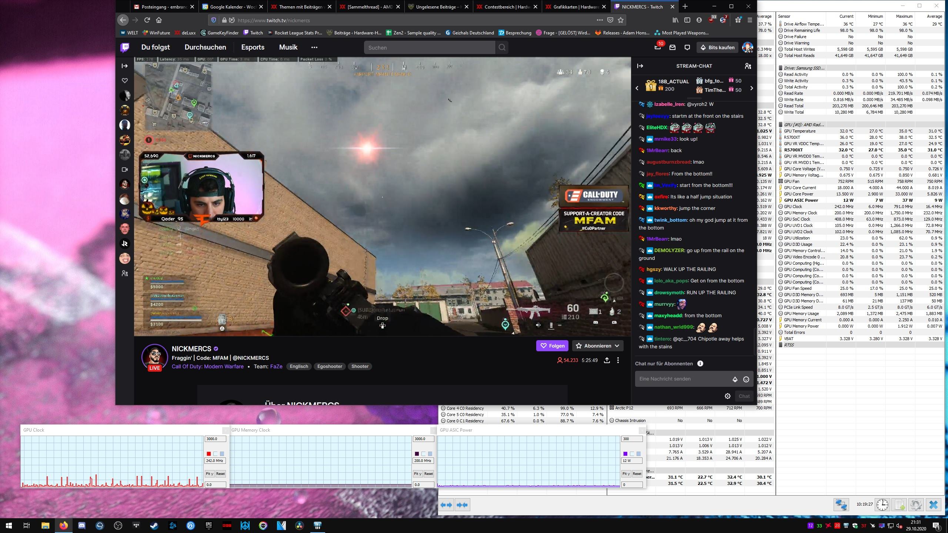Collapse the stream chat panel
Image resolution: width=948 pixels, height=533 pixels.
tap(640, 66)
